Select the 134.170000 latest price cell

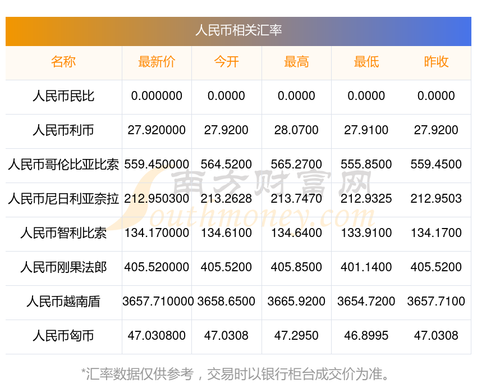157,233
